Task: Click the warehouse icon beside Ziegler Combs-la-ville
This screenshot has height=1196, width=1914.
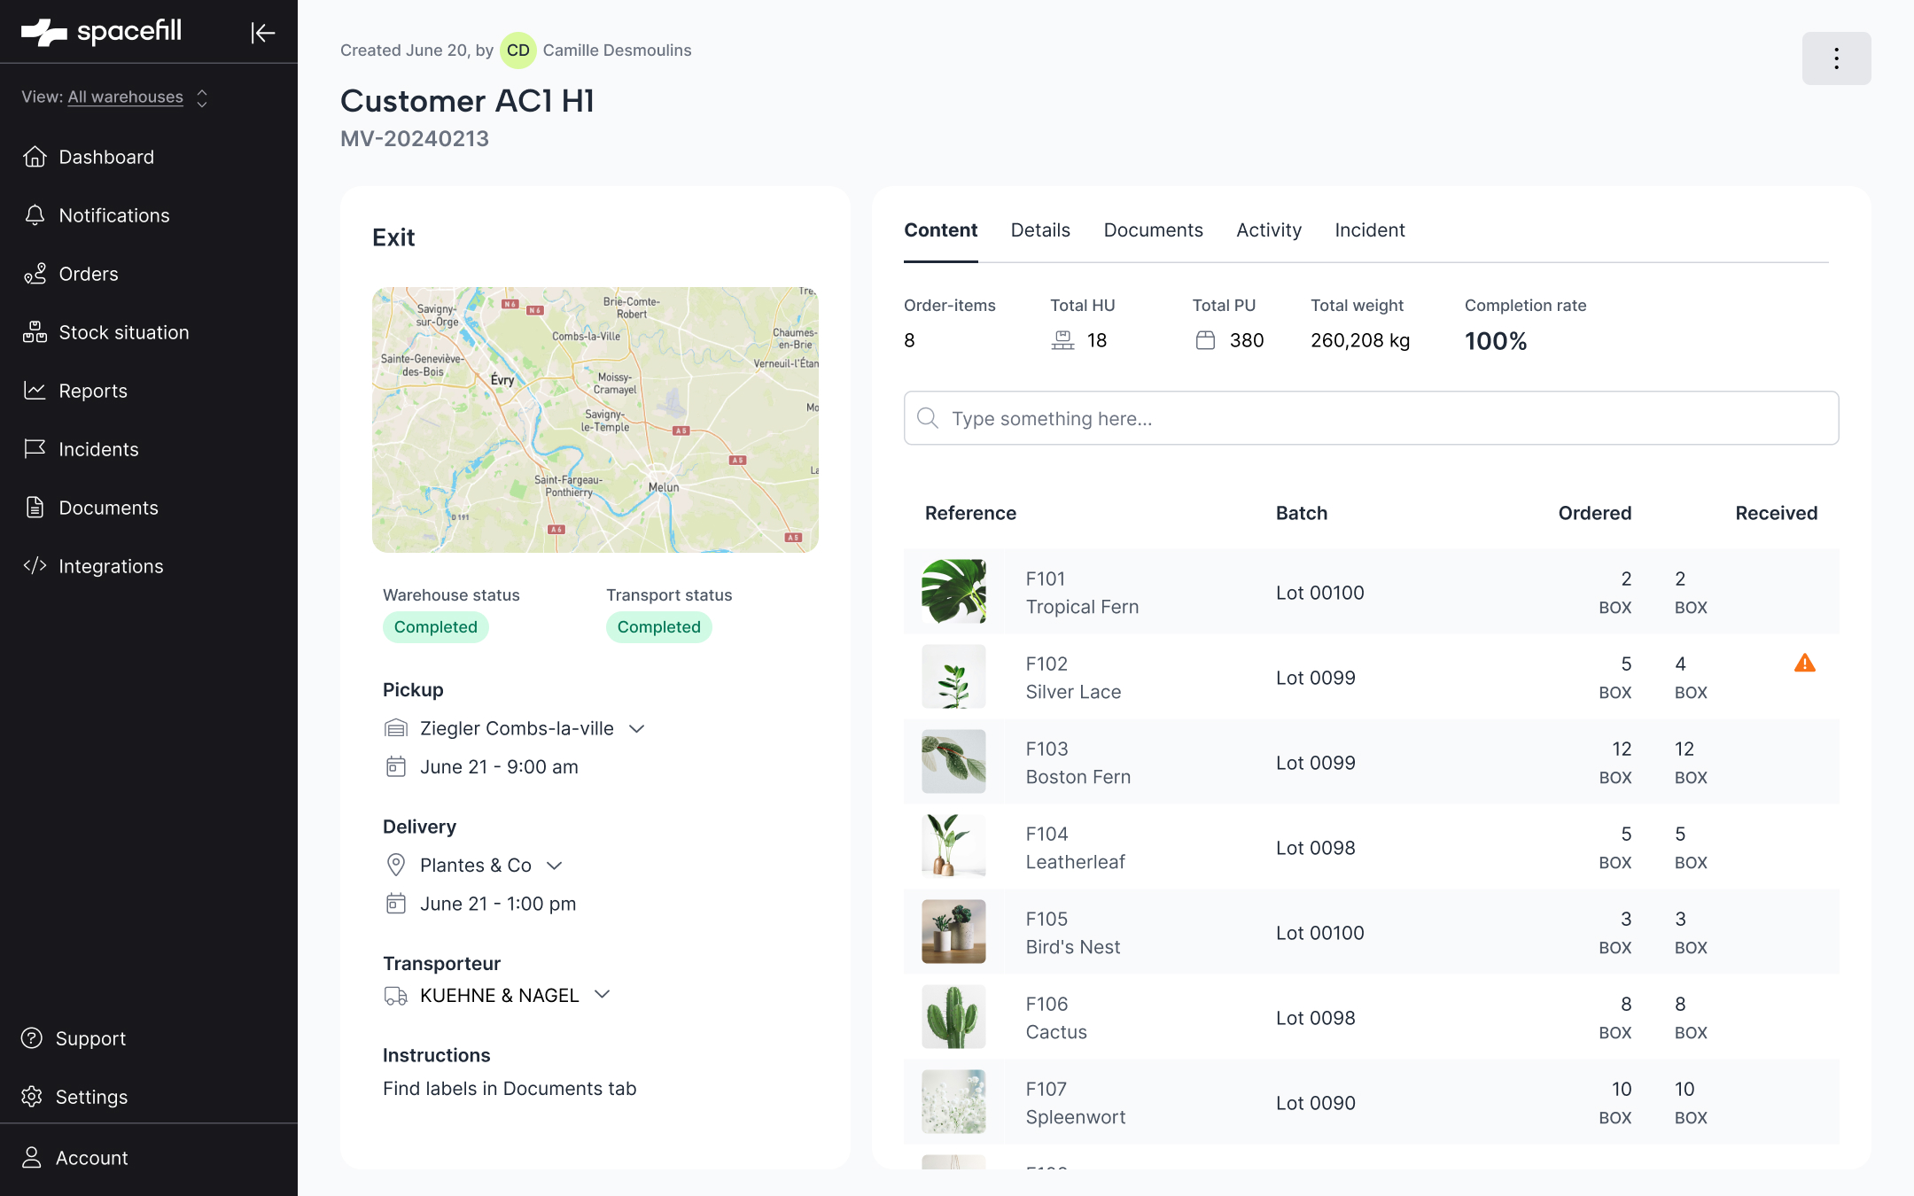Action: (396, 728)
